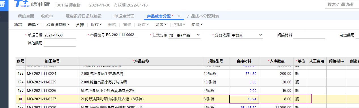Click the quantity value 8.00
359x108 pixels.
click(x=287, y=99)
